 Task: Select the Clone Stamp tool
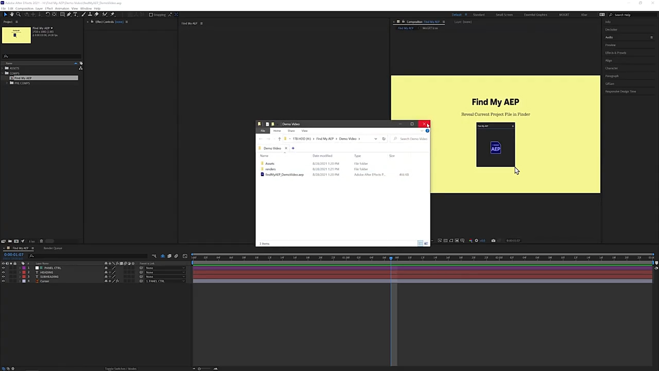tap(90, 14)
